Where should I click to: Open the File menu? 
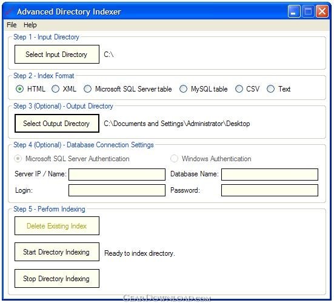point(12,25)
